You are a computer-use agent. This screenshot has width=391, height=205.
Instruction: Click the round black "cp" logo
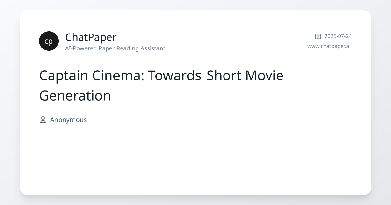coord(49,41)
